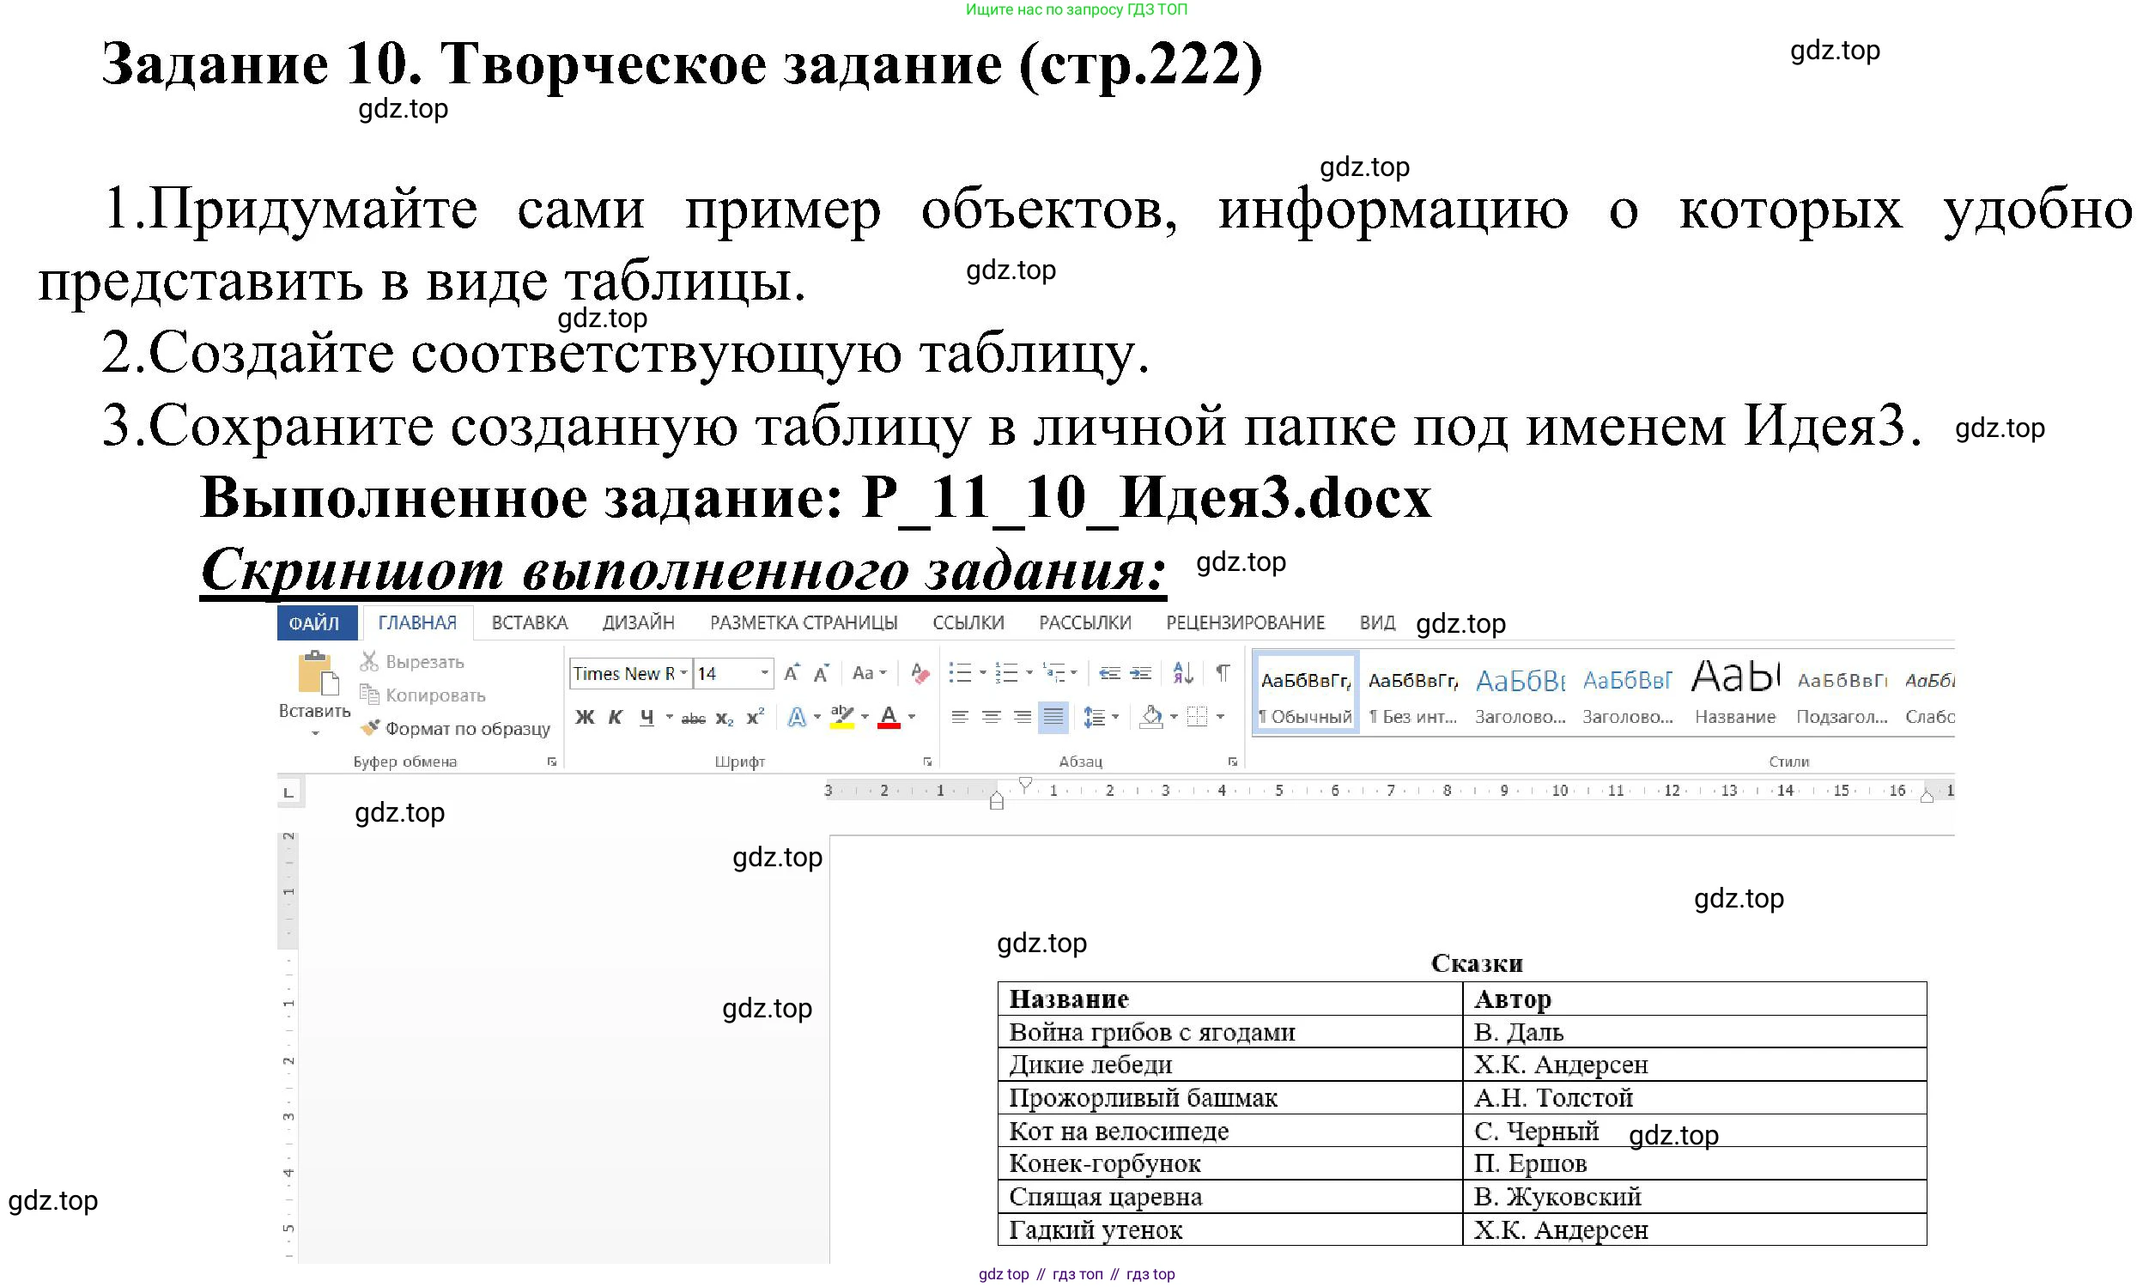Toggle show paragraph marks (¶)

1223,673
